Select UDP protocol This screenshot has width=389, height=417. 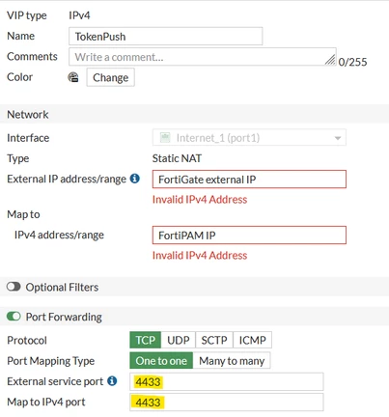(x=179, y=340)
